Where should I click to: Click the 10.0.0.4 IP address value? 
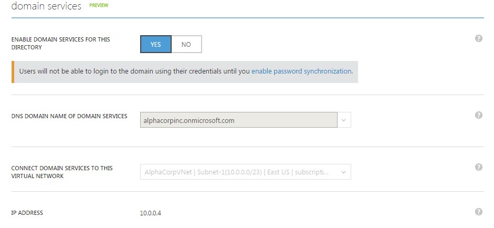(151, 213)
